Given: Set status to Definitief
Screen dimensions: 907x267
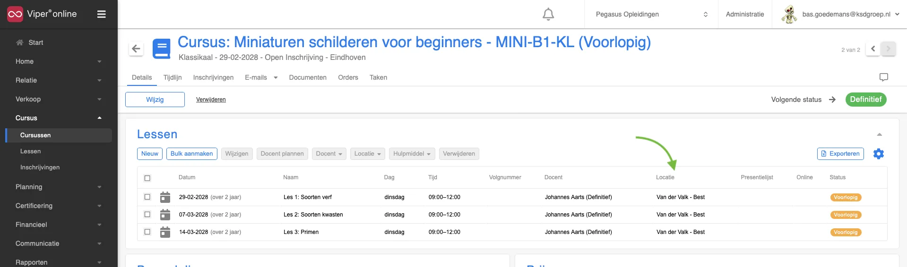Looking at the screenshot, I should pyautogui.click(x=866, y=100).
